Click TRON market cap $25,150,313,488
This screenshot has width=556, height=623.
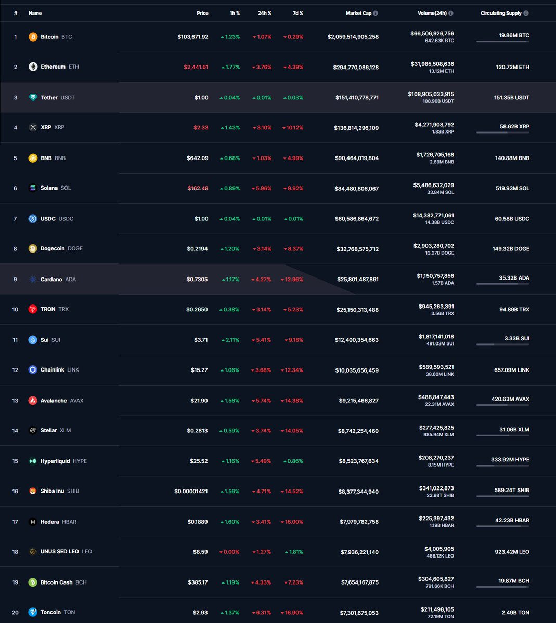tap(357, 310)
